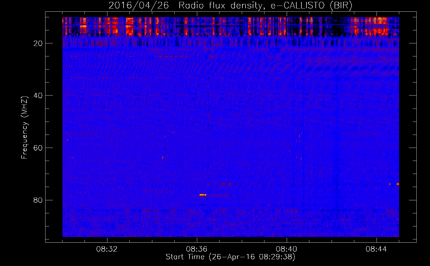Click the 20 MHz frequency tick label
Viewport: 430px width, 266px height.
click(x=38, y=43)
